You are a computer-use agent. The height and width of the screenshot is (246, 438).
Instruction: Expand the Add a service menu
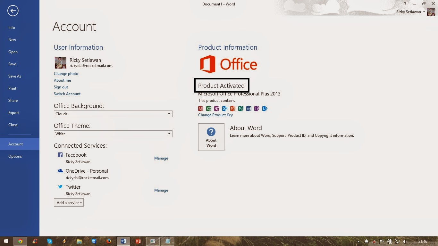pyautogui.click(x=69, y=202)
